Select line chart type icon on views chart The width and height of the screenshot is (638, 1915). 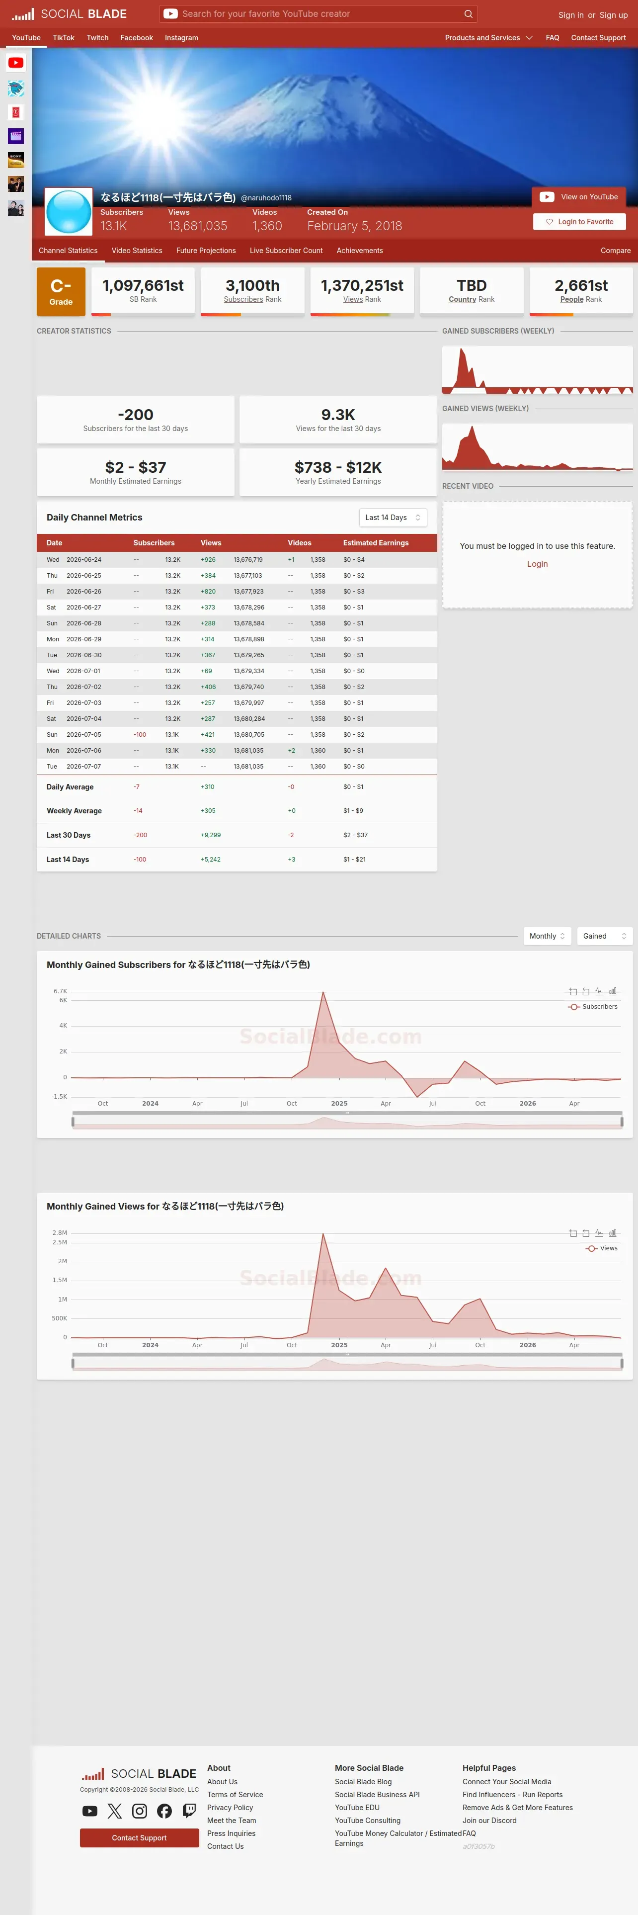pos(599,1232)
